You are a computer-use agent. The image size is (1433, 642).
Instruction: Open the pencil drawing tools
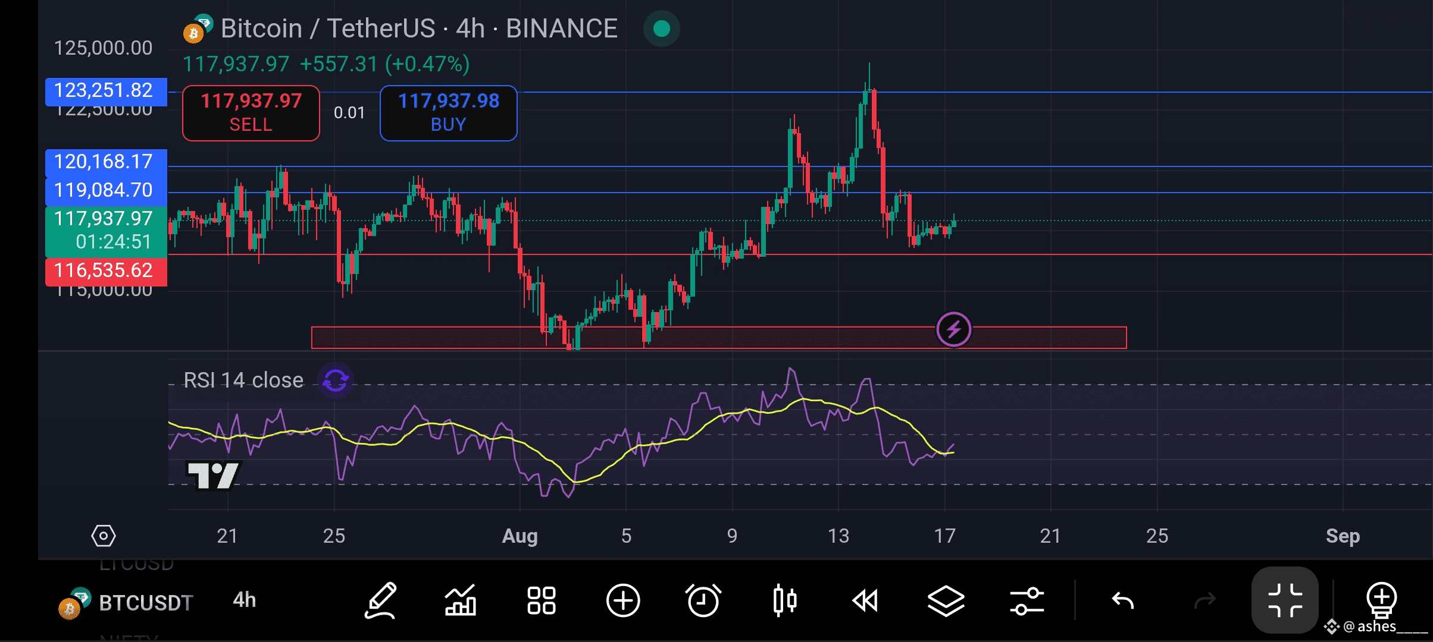coord(381,600)
